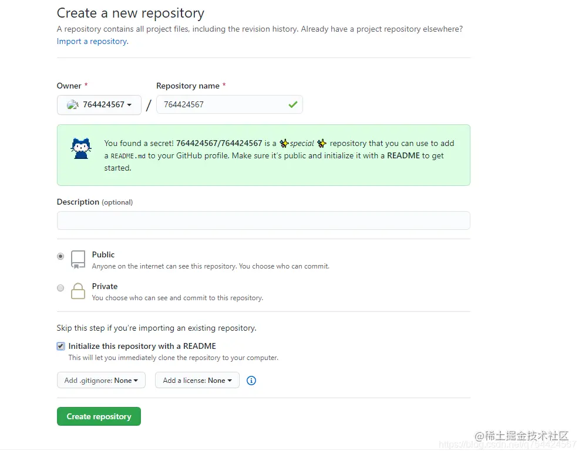This screenshot has height=455, width=582.
Task: Click the Public repository book icon
Action: click(78, 259)
